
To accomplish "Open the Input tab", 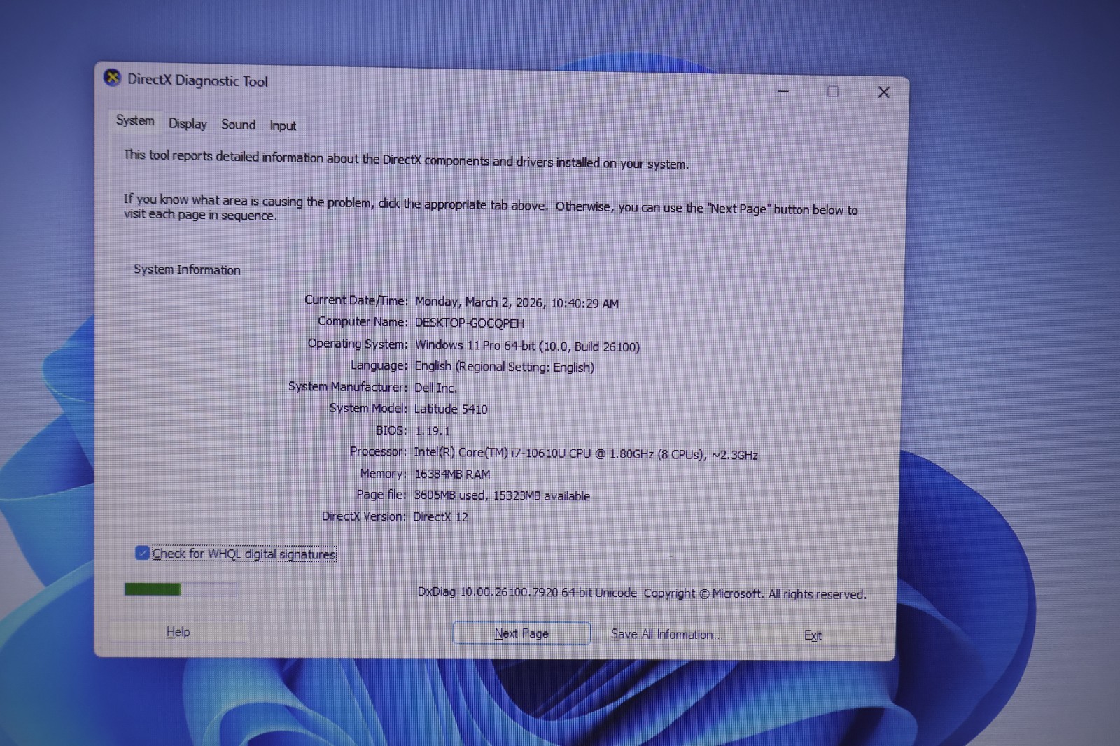I will pyautogui.click(x=283, y=126).
